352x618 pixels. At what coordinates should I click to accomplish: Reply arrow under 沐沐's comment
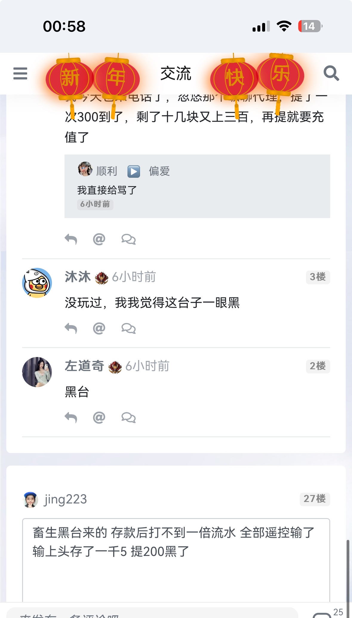point(71,328)
